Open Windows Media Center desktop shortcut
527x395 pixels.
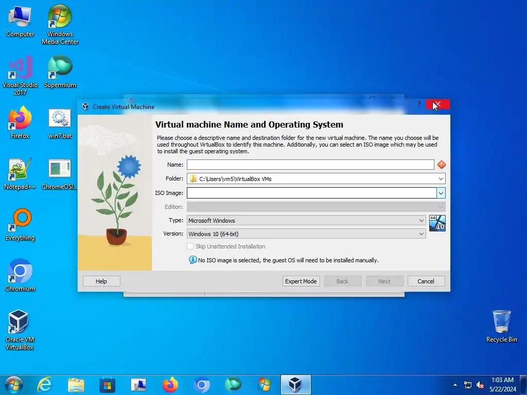pyautogui.click(x=60, y=25)
